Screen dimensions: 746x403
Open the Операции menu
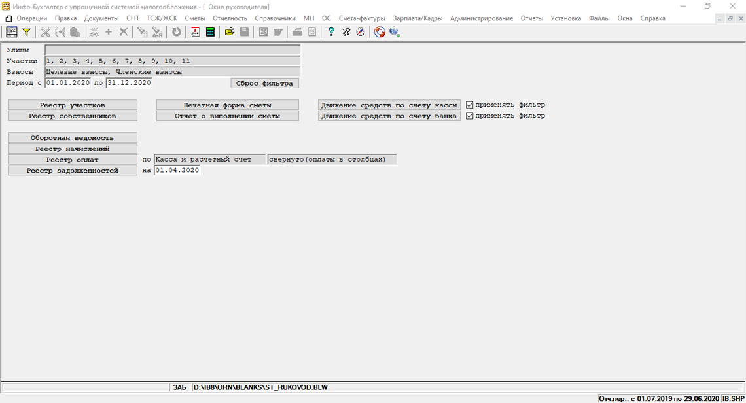pyautogui.click(x=32, y=18)
